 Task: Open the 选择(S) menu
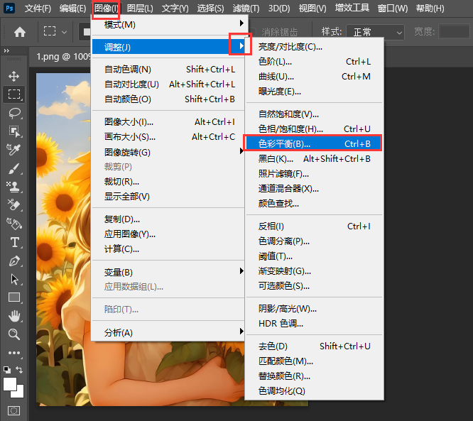tap(210, 8)
